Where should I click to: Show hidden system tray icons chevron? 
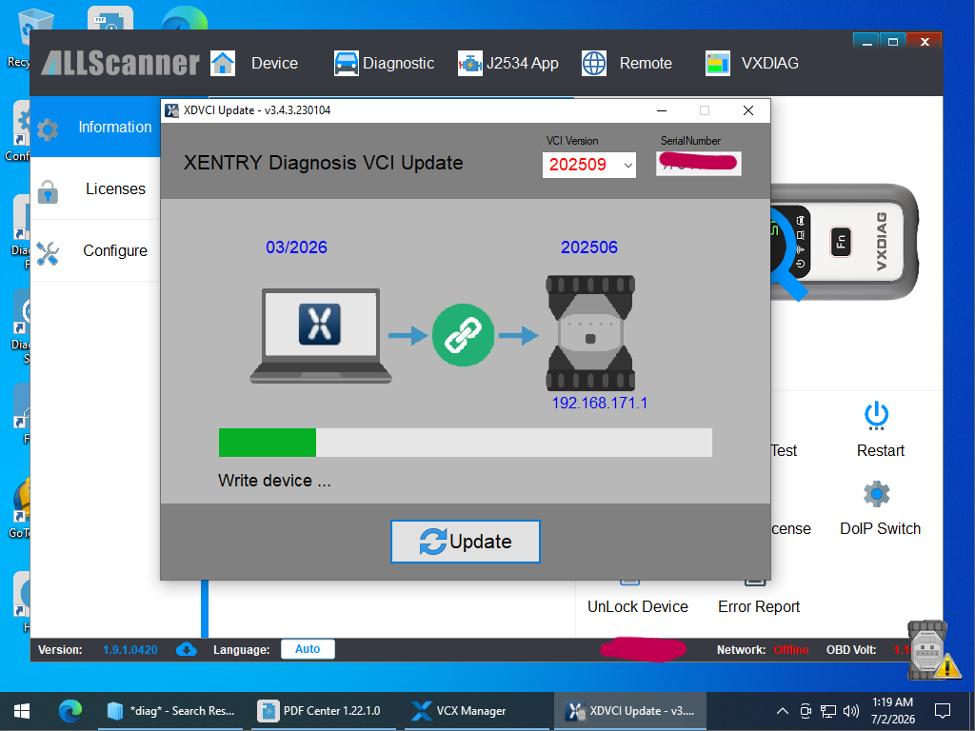783,710
